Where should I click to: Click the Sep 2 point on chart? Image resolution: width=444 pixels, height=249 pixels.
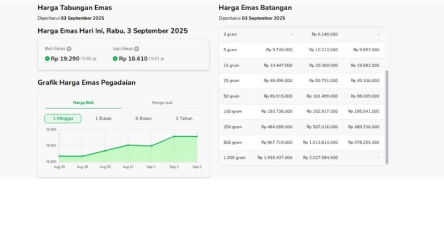click(174, 137)
